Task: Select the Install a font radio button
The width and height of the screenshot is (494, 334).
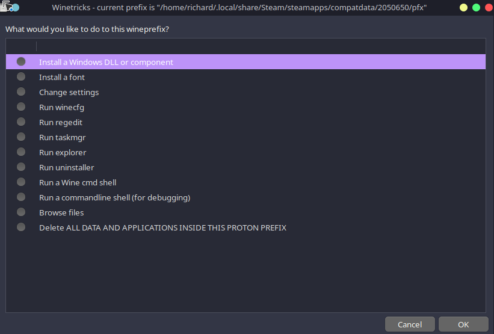Action: [x=21, y=77]
